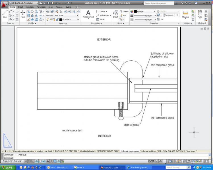Click the Edit block button

(x=123, y=15)
